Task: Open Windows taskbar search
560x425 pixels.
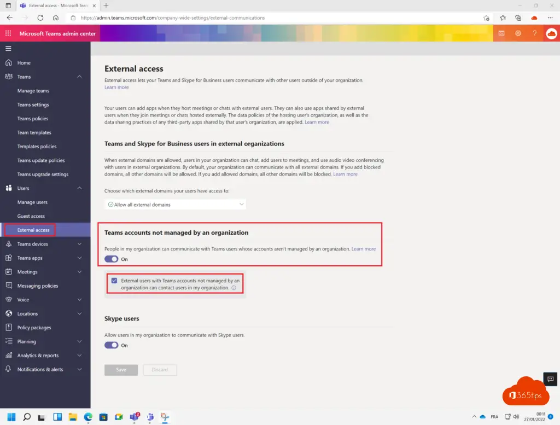Action: (x=27, y=417)
